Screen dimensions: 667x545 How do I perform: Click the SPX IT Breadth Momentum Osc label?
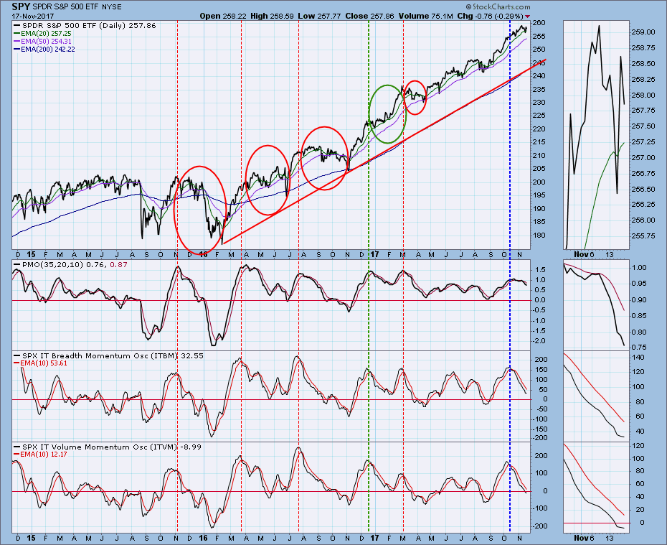pos(108,355)
